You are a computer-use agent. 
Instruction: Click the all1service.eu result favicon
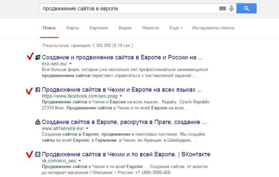[38, 122]
